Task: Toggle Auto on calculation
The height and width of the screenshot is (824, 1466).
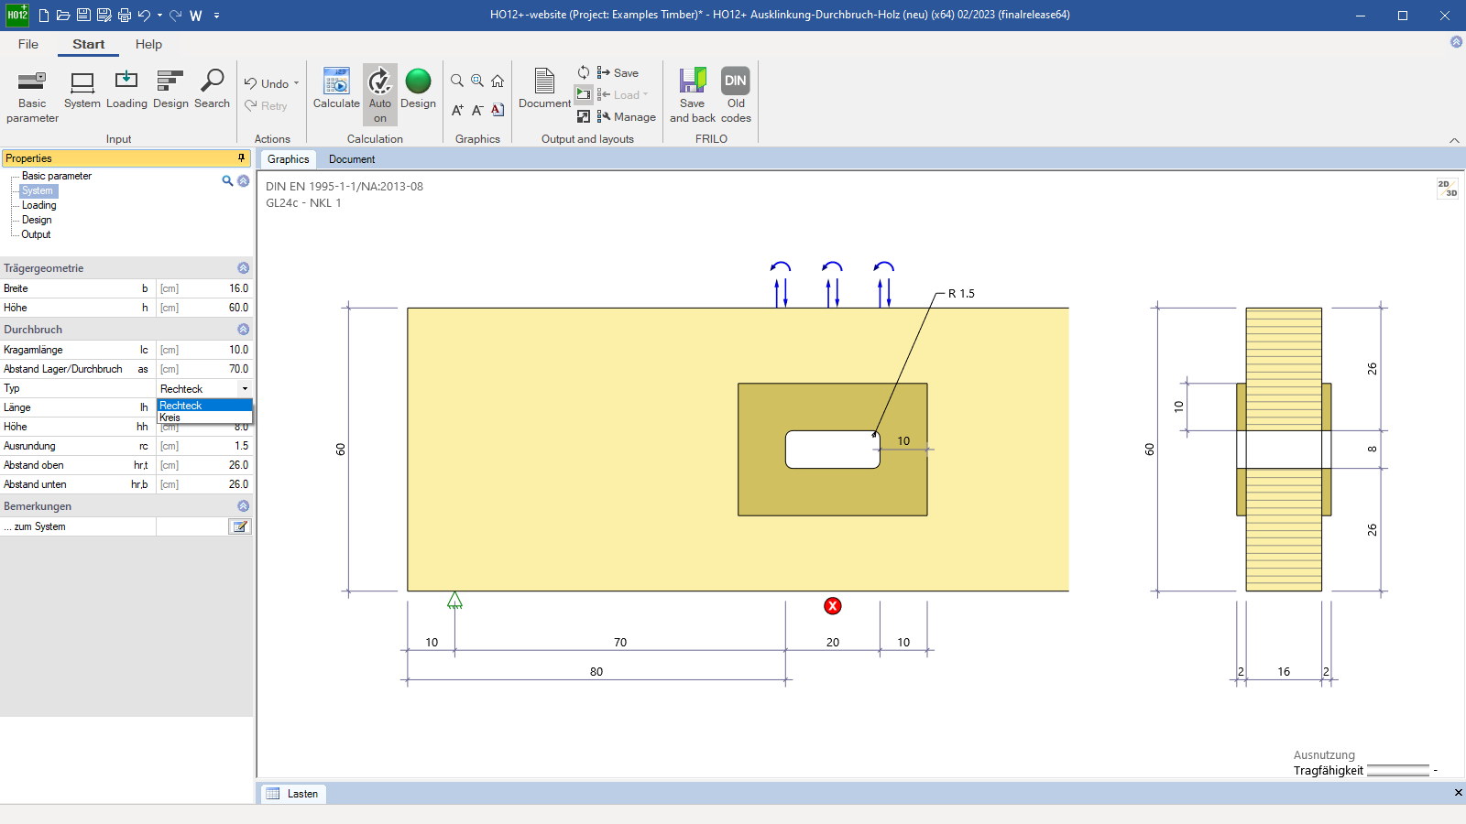Action: [380, 95]
